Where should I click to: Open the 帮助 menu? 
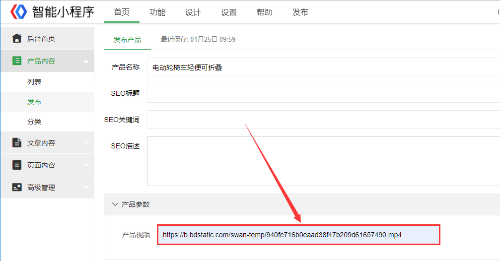265,12
